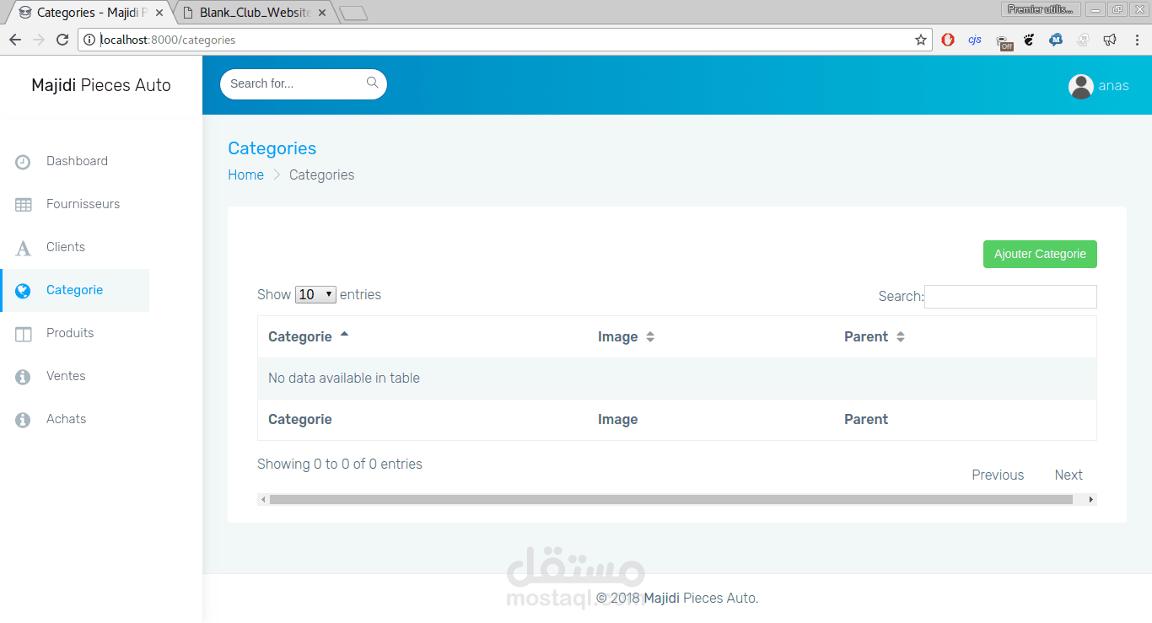Click the megaphone extension icon
Viewport: 1152px width, 623px height.
coord(1110,40)
